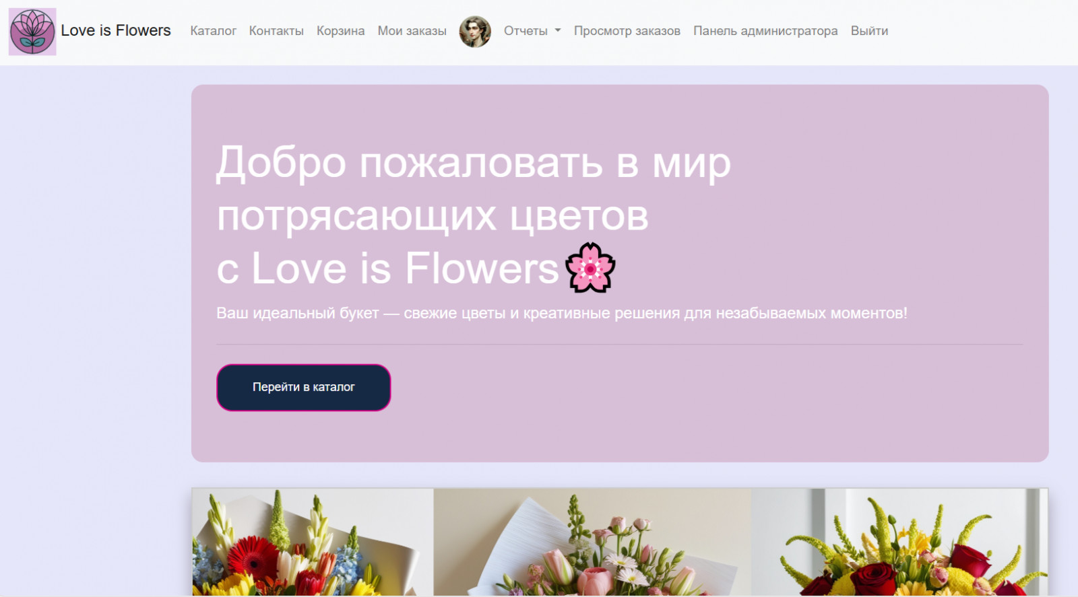Image resolution: width=1078 pixels, height=597 pixels.
Task: Select the red rose and yellow bouquet image
Action: click(899, 542)
